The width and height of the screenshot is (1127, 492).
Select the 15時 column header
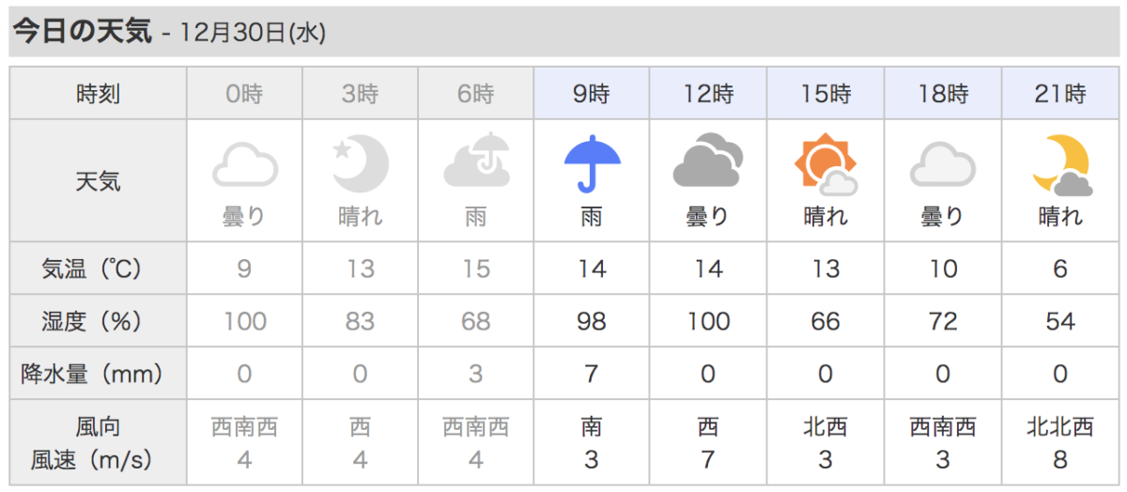(826, 94)
